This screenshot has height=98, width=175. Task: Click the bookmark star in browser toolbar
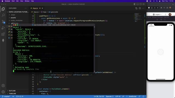(157, 8)
